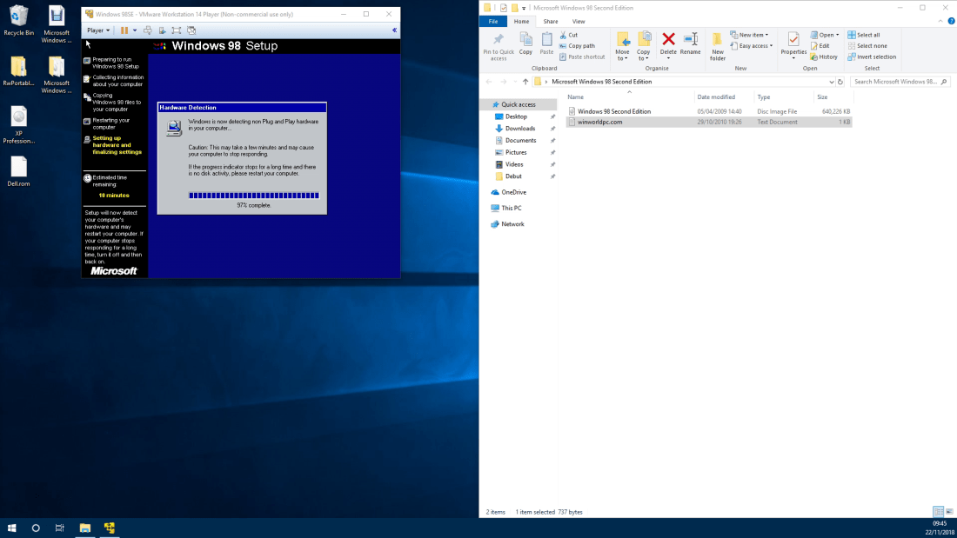
Task: Go up one folder level in Explorer
Action: click(525, 82)
